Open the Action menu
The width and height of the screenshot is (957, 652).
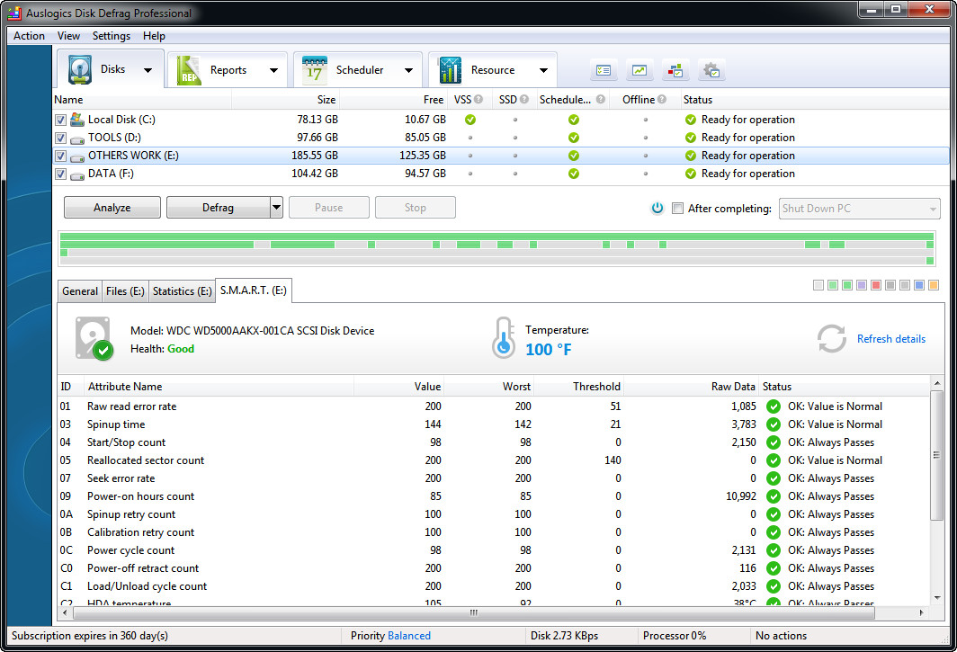[x=30, y=36]
